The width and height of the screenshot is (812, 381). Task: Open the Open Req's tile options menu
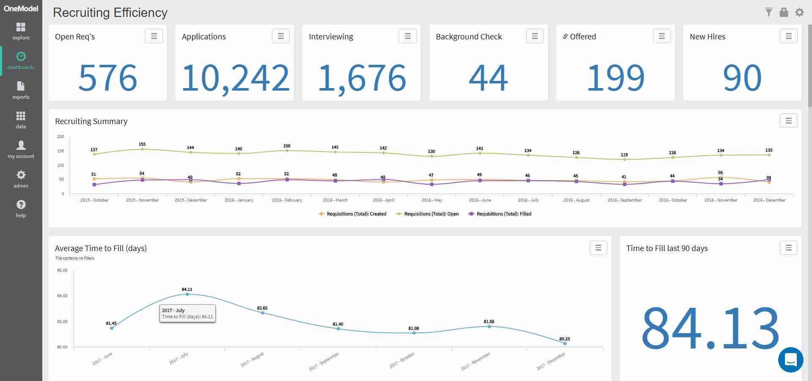(x=154, y=36)
